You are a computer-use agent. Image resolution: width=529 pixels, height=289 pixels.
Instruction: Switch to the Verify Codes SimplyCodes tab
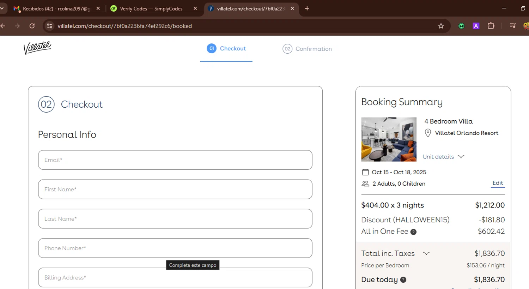[x=151, y=8]
